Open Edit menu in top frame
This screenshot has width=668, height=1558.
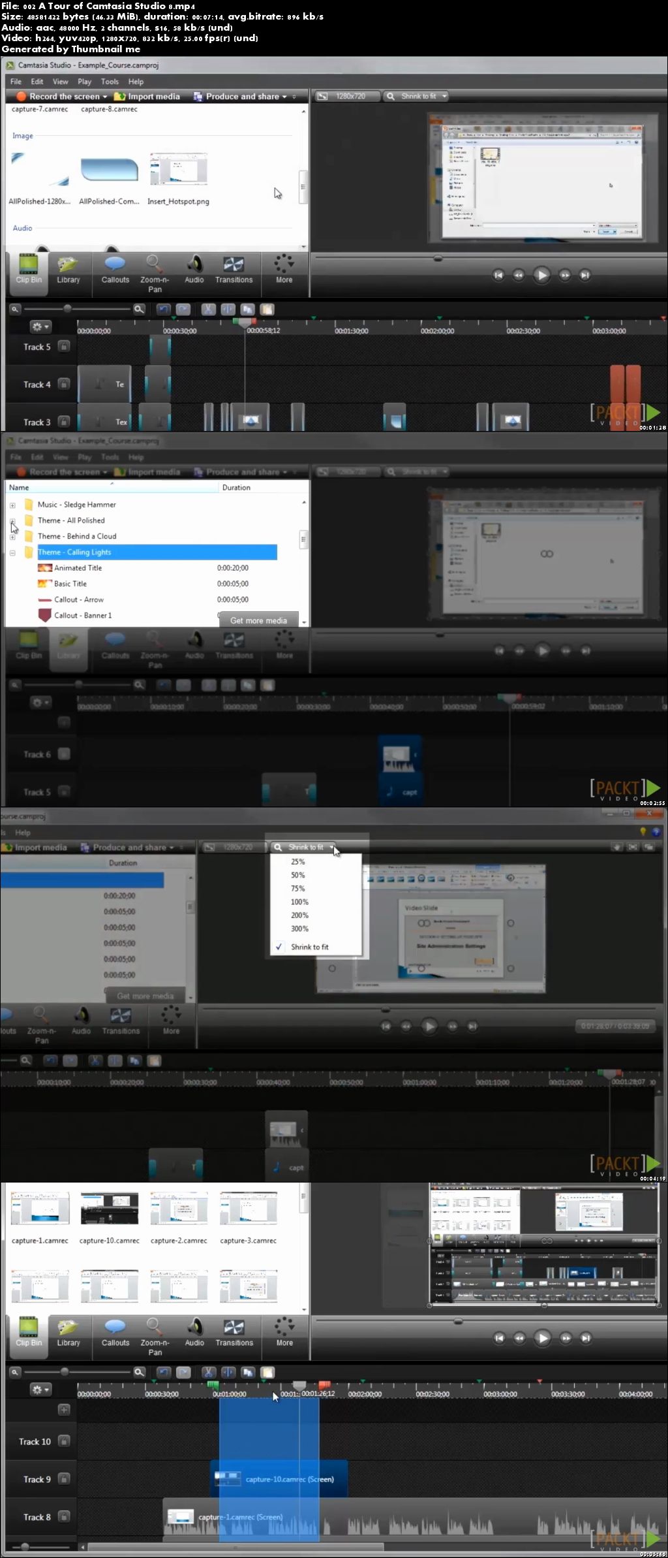(37, 82)
